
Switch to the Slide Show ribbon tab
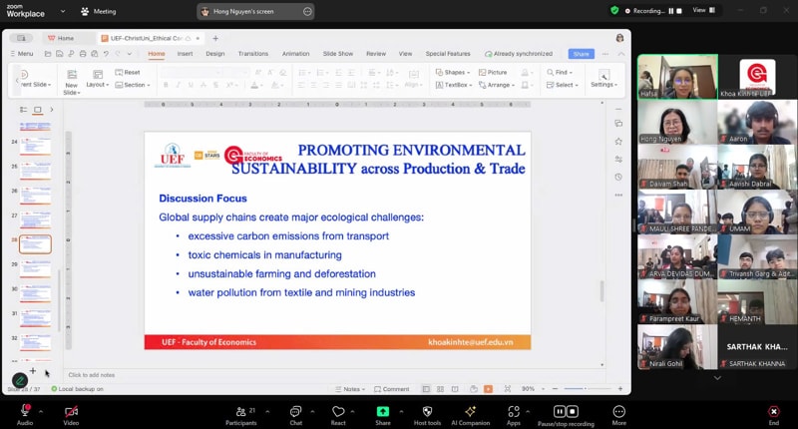[x=338, y=54]
